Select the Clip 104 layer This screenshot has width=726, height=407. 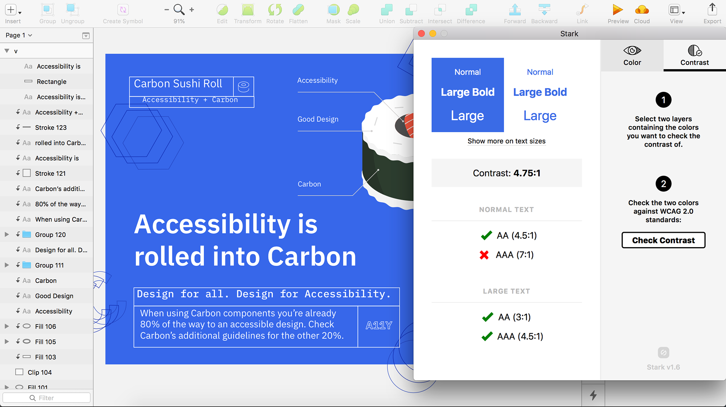tap(47, 372)
